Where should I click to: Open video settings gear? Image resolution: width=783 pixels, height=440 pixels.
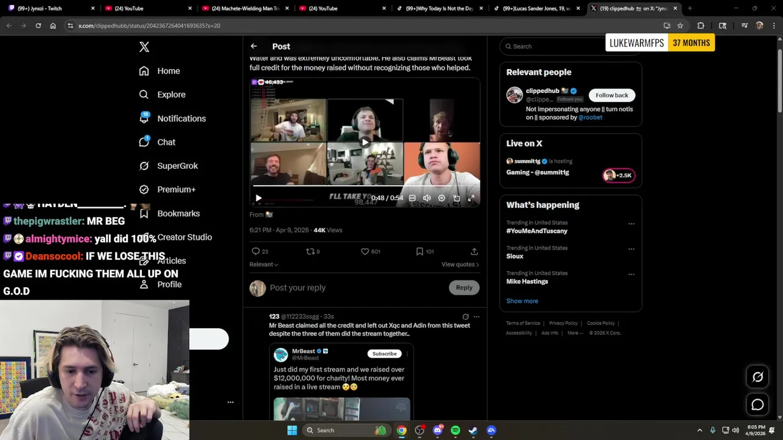(442, 198)
